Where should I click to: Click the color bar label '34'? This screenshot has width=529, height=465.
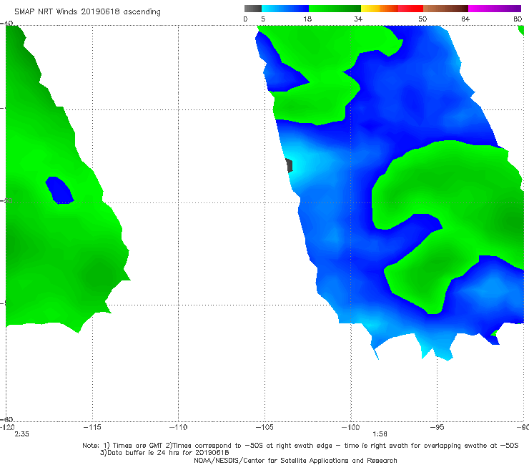pos(358,19)
